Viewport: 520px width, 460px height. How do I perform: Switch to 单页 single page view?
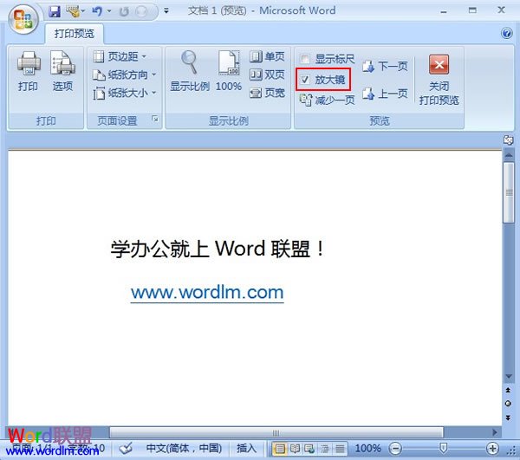267,56
